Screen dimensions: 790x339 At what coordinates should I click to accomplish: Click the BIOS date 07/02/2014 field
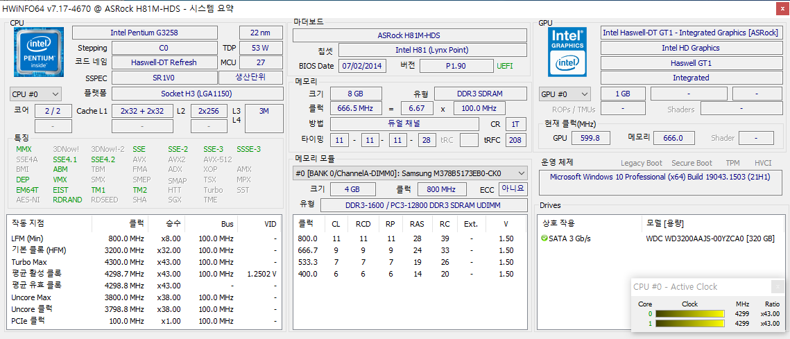pos(362,66)
